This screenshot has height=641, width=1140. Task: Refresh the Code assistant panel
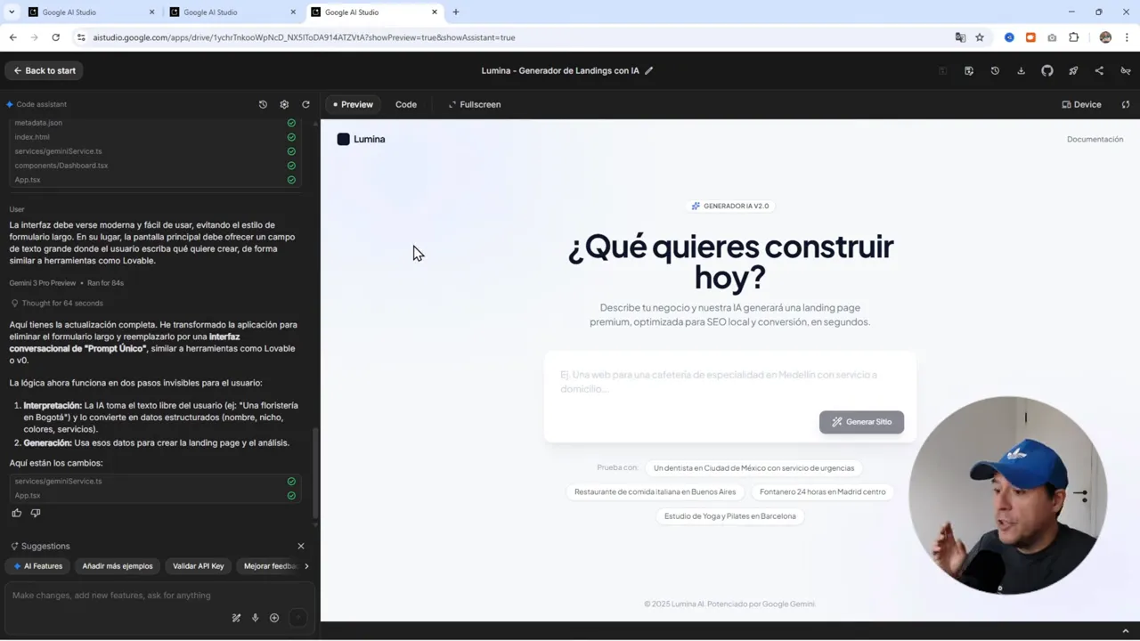click(x=305, y=104)
